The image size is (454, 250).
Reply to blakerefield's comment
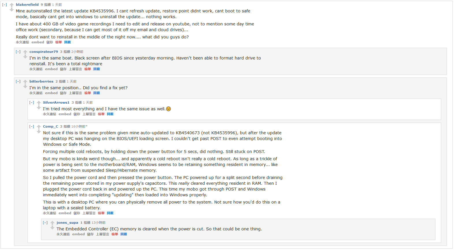(68, 42)
